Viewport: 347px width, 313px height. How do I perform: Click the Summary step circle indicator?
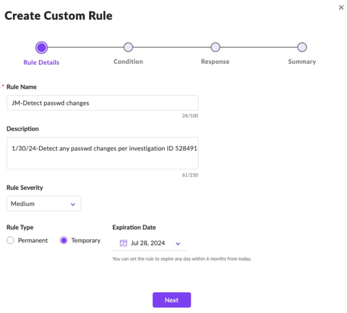[x=302, y=47]
